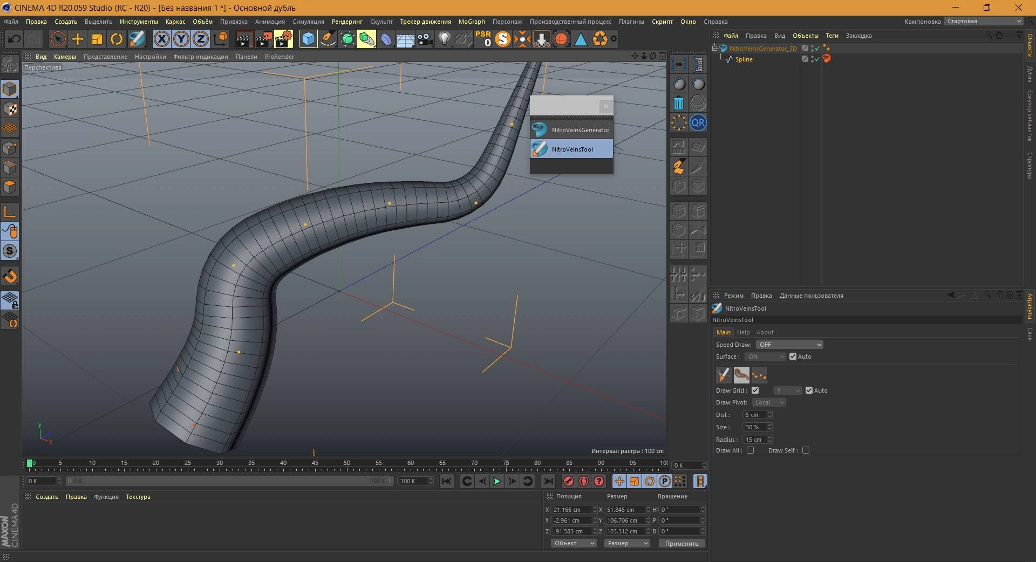This screenshot has height=562, width=1036.
Task: Open viewport Камеры menu
Action: coord(65,57)
